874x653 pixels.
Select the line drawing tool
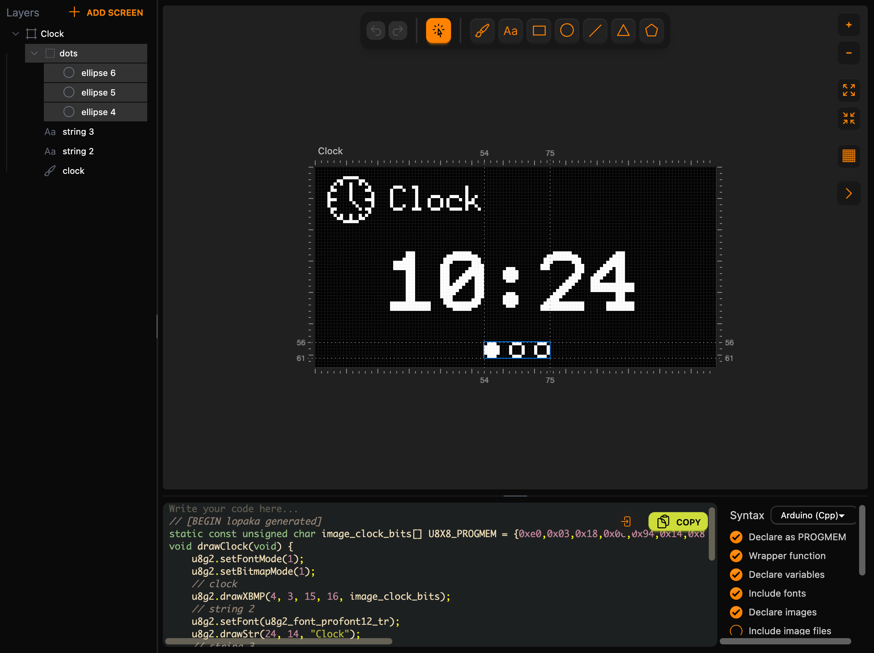pyautogui.click(x=595, y=31)
